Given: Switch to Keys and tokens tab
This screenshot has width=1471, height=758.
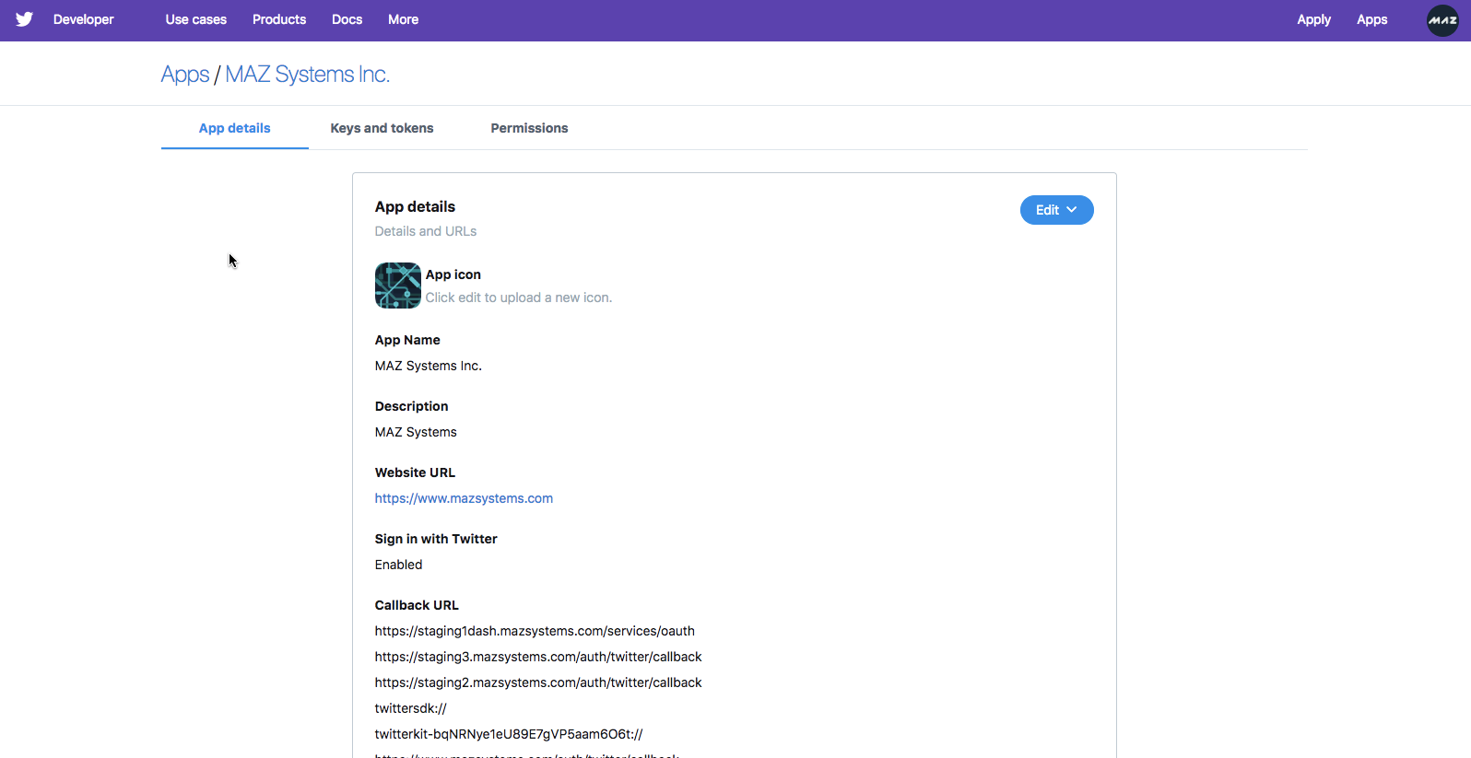Looking at the screenshot, I should (382, 128).
